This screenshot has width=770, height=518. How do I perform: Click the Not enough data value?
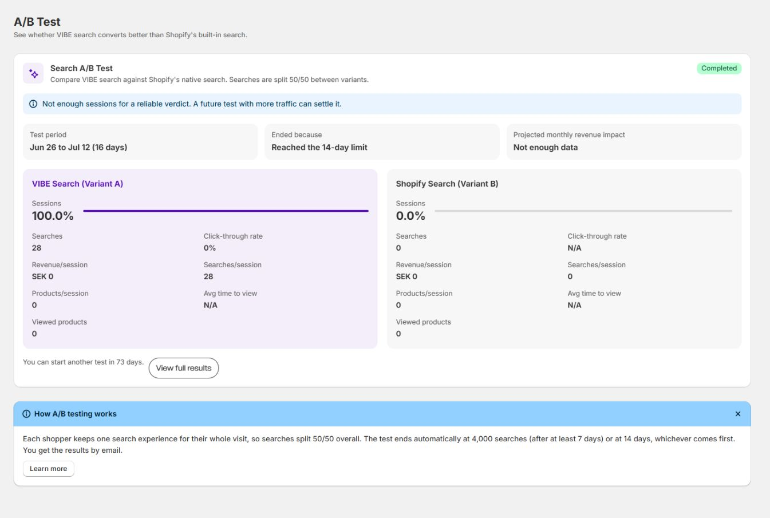[x=546, y=147]
